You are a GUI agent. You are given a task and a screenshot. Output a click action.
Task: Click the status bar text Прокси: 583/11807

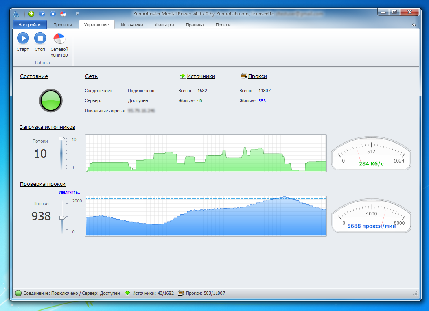[x=206, y=293]
